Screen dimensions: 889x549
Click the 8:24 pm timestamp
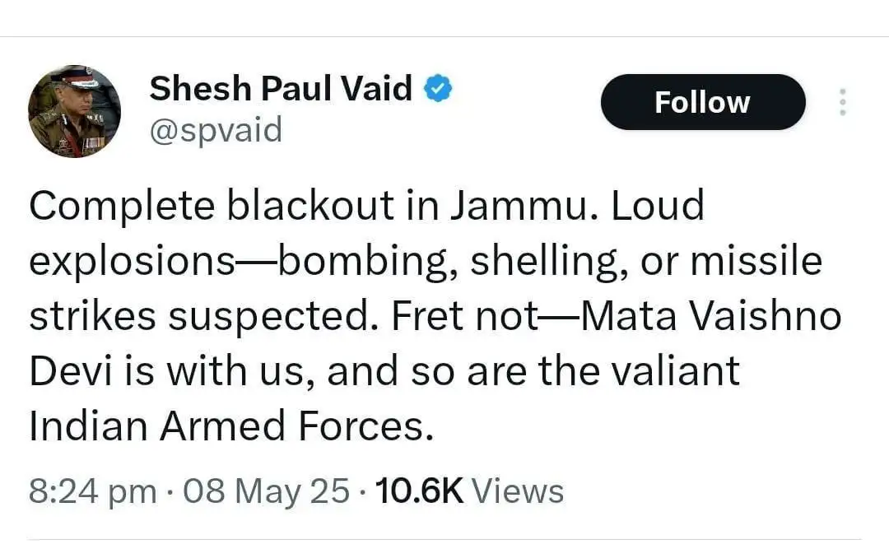pyautogui.click(x=92, y=491)
